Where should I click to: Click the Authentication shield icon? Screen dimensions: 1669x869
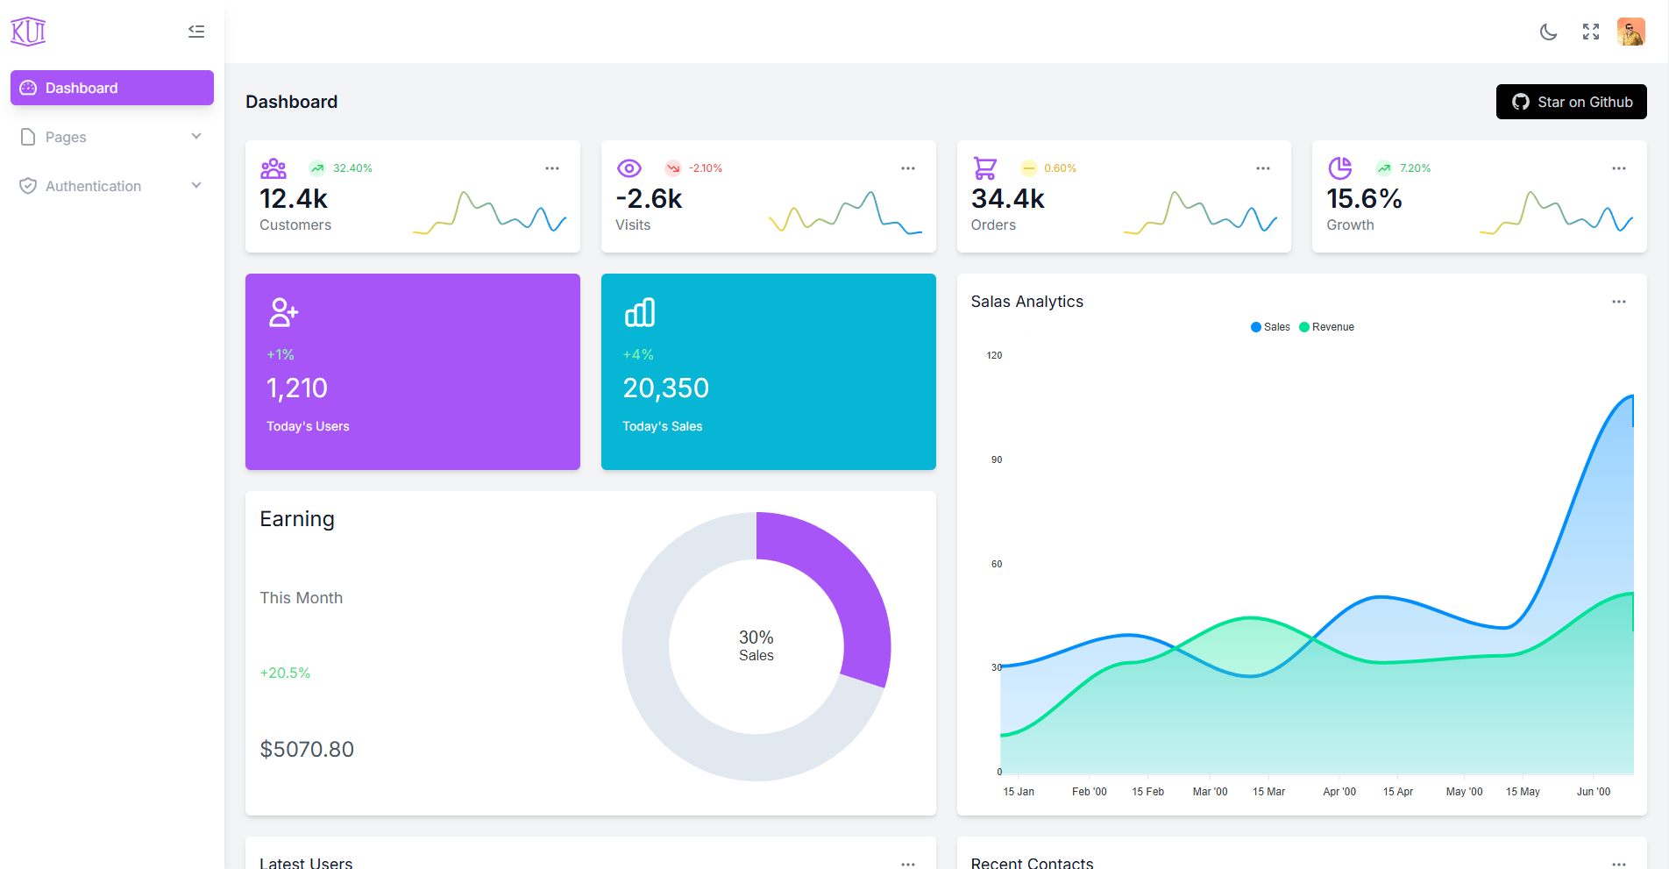(28, 186)
